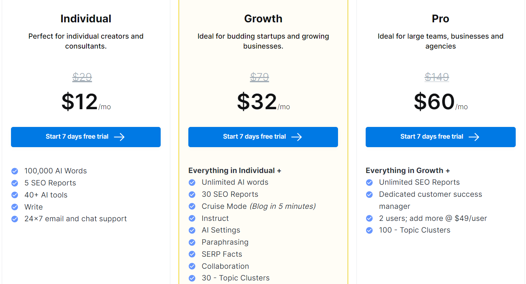Start the Pro plan free trial
526x284 pixels.
pos(441,137)
